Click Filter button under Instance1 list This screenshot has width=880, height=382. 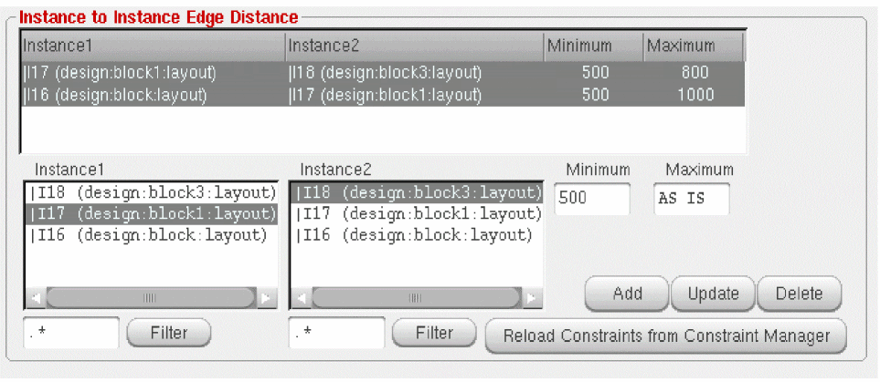click(168, 334)
